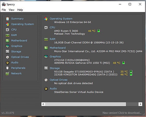
Task: Click the RAM heading link in summary
Action: click(53, 39)
